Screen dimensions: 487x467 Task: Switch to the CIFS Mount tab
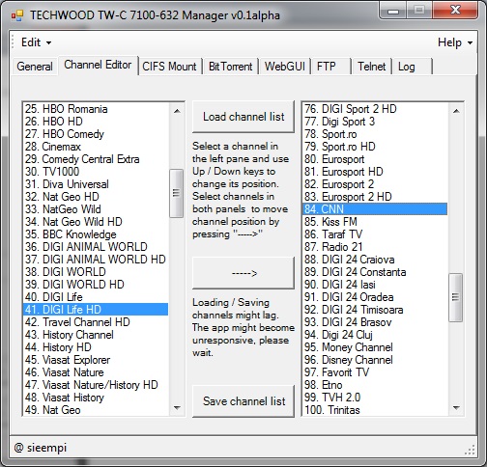[169, 67]
